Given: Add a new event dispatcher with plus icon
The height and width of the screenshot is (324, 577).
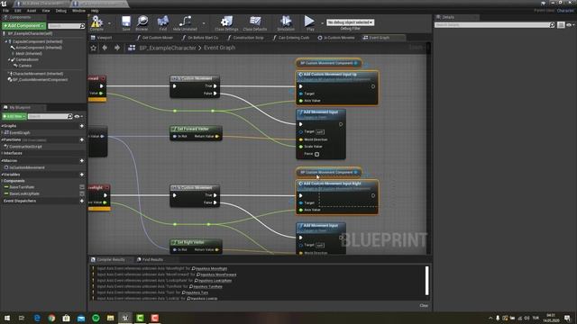Looking at the screenshot, I should click(82, 201).
